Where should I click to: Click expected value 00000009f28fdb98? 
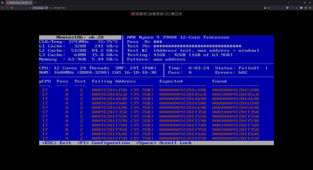click(x=183, y=99)
